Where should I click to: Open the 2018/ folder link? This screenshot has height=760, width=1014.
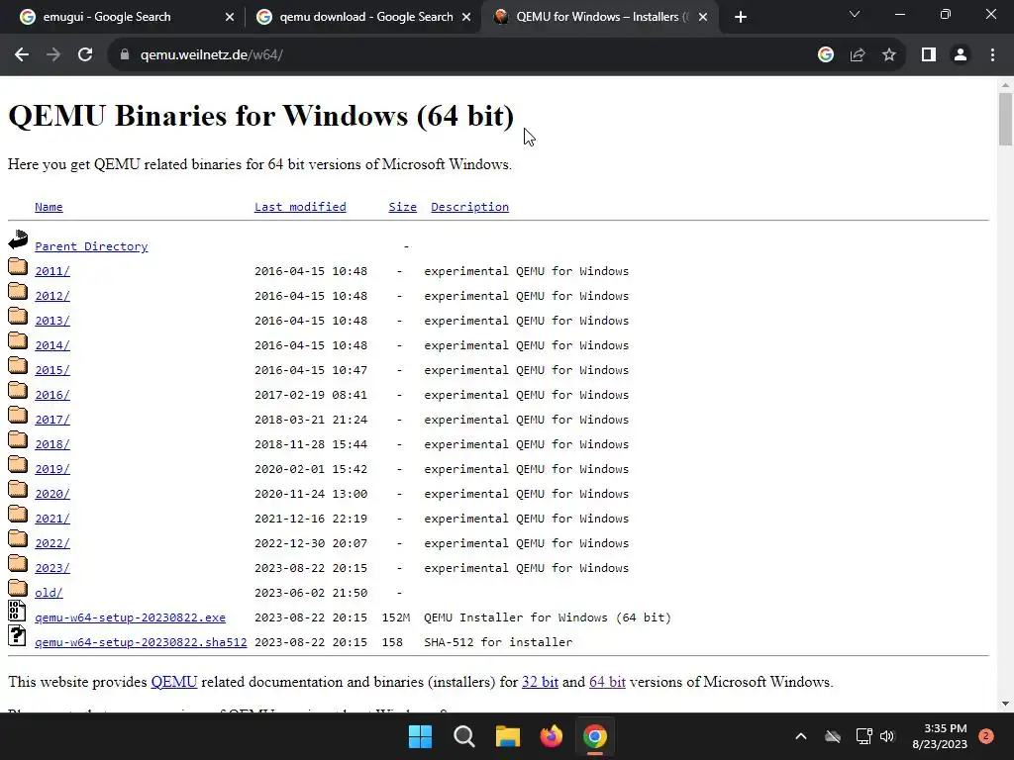click(x=52, y=444)
